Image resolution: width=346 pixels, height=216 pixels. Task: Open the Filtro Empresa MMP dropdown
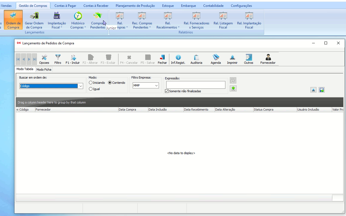[x=156, y=86]
